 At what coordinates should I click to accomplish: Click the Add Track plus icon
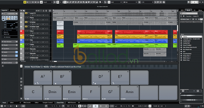[21, 11]
